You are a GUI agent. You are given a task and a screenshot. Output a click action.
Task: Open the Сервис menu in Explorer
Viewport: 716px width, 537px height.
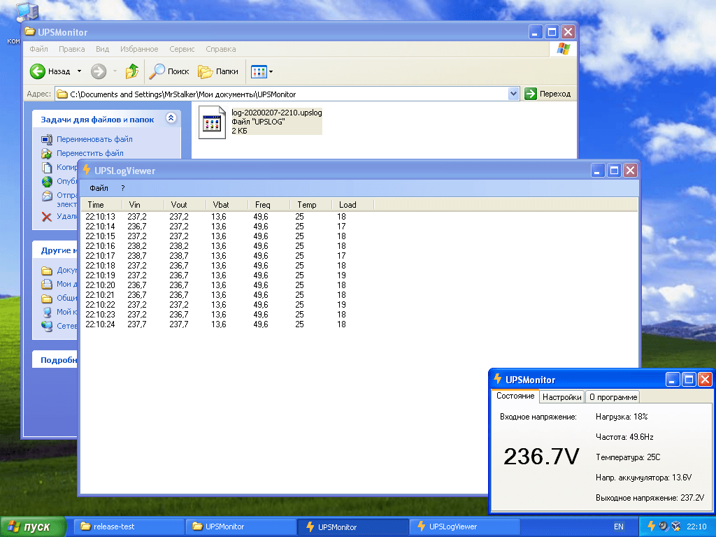click(182, 49)
